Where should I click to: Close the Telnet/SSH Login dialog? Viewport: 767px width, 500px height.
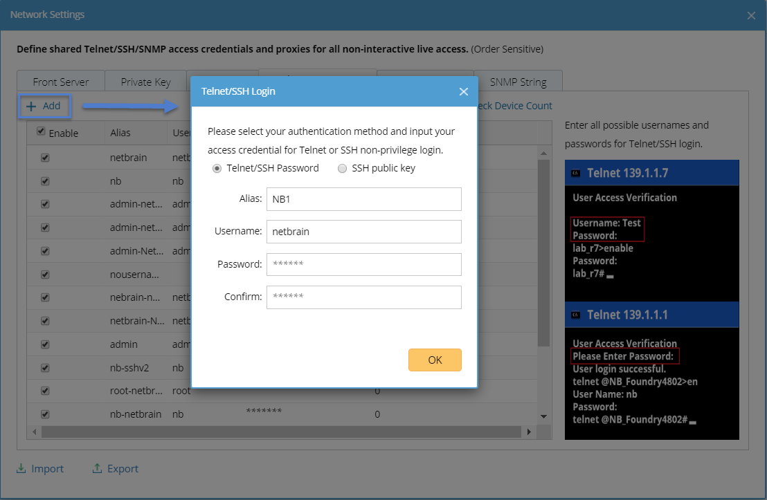[464, 91]
